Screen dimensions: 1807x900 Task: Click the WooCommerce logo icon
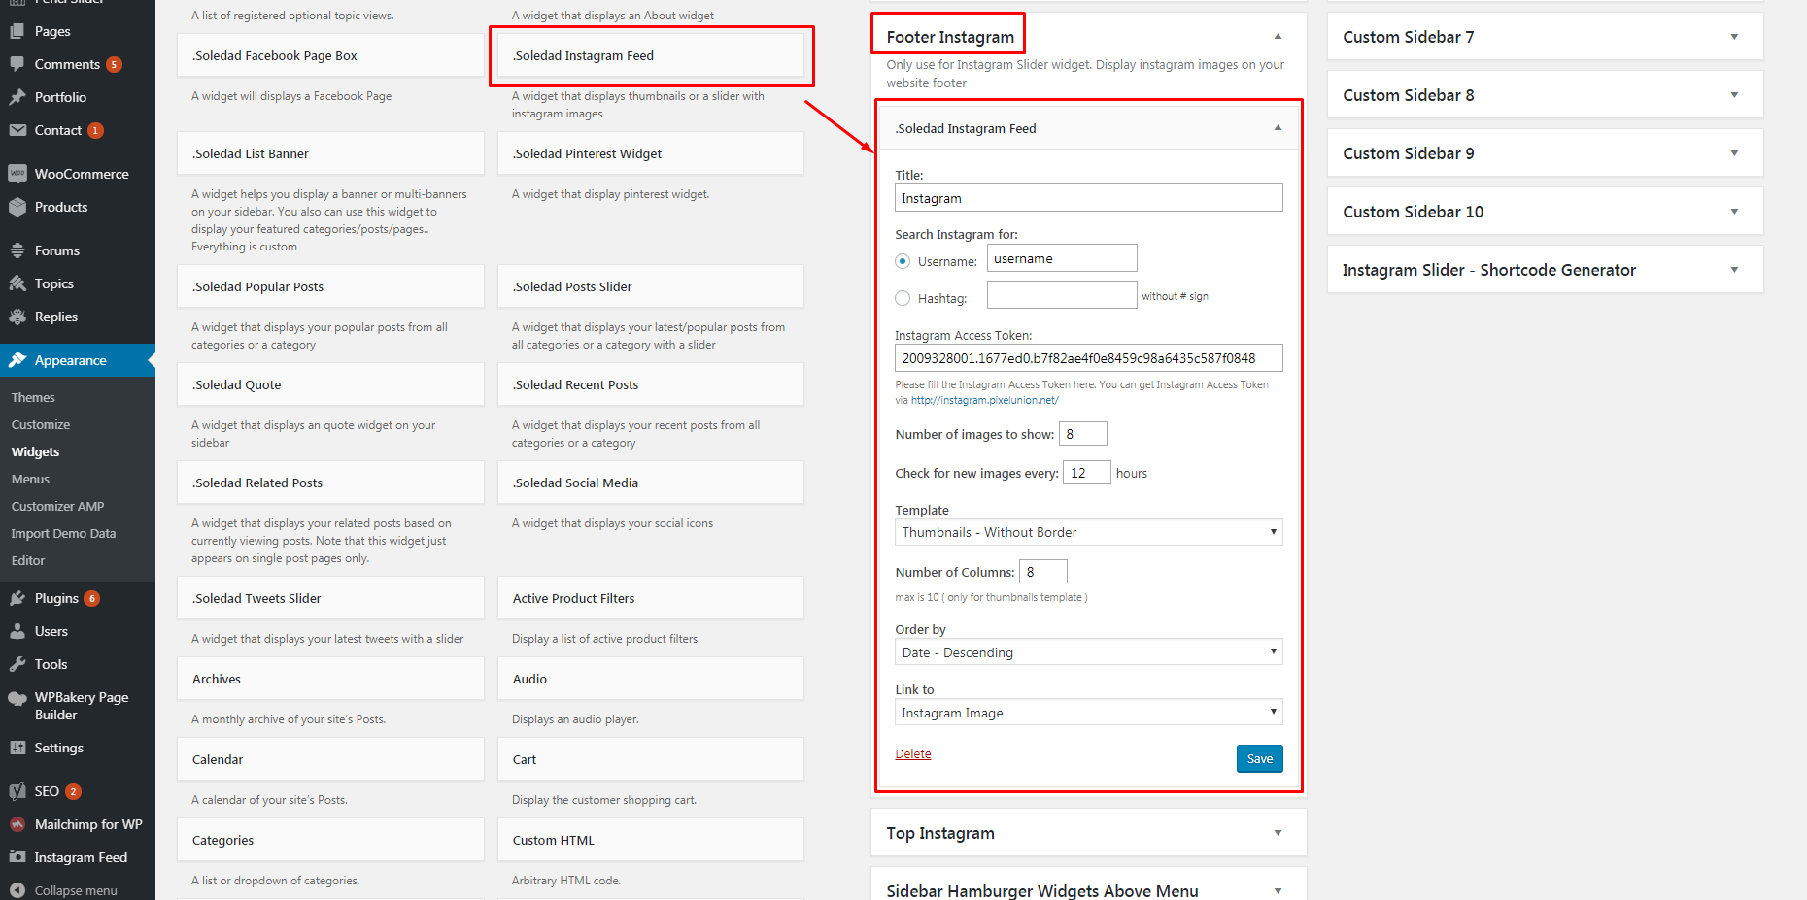coord(17,174)
